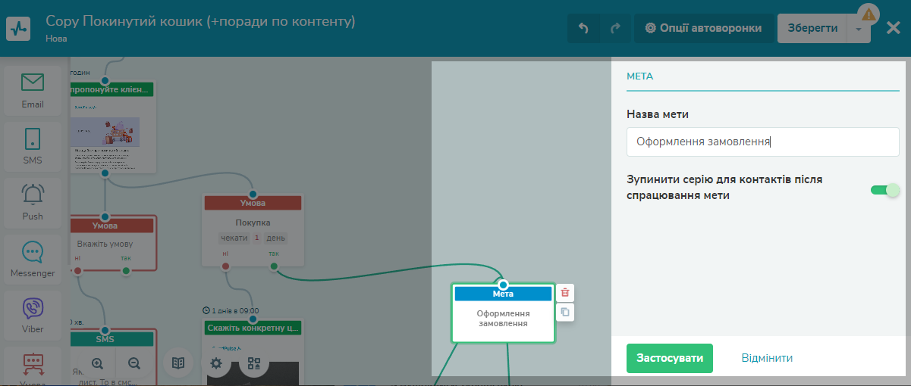Select the 'Скажіть конкретну ц...' email block
911x386 pixels.
point(253,353)
